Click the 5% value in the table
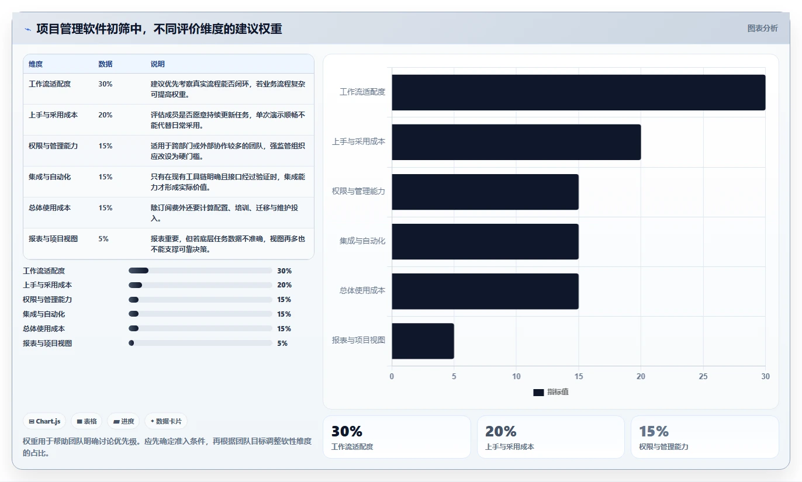Viewport: 802px width, 482px height. [x=103, y=239]
